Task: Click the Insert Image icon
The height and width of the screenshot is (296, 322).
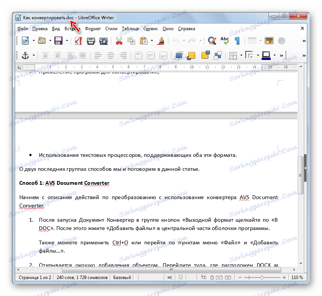Action: 269,41
